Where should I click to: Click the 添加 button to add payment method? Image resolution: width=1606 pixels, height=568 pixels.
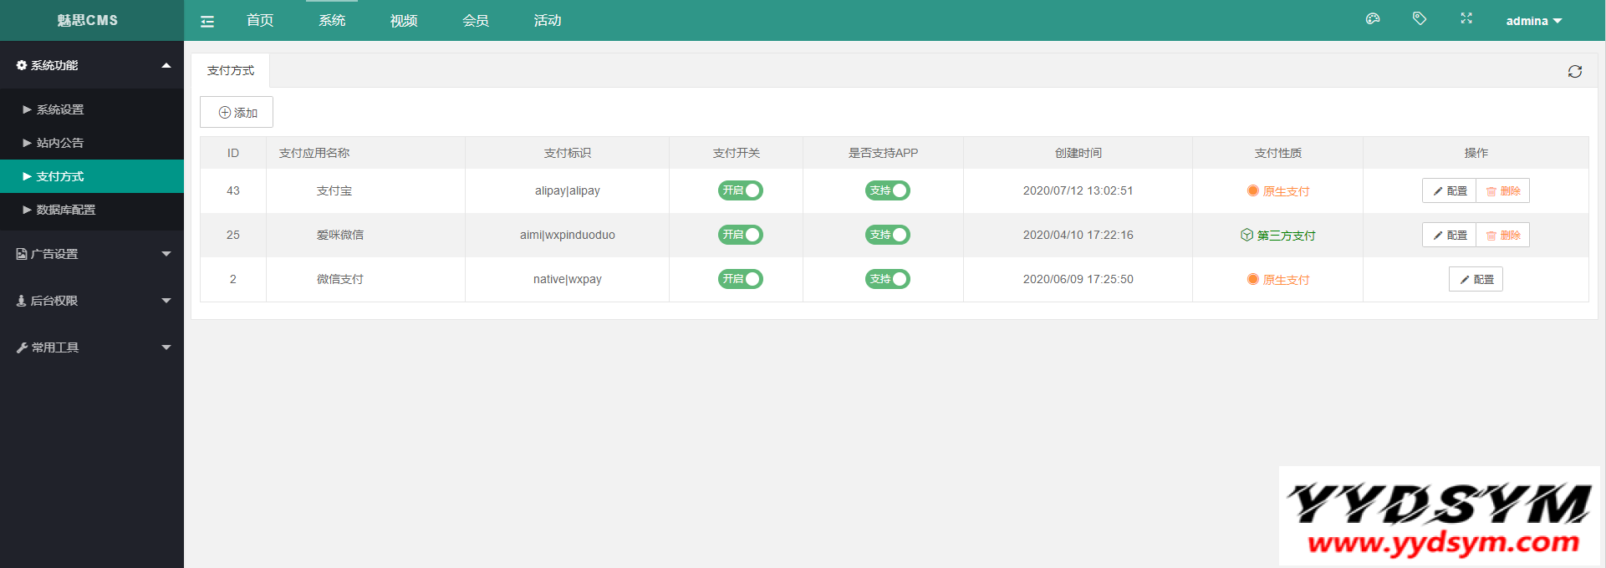point(237,113)
